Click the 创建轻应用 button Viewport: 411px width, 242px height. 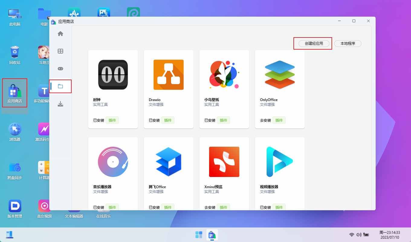[x=313, y=43]
